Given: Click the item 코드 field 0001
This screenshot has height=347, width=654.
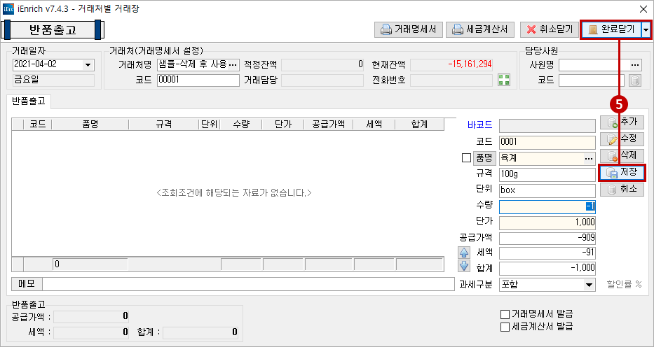Looking at the screenshot, I should (x=547, y=142).
